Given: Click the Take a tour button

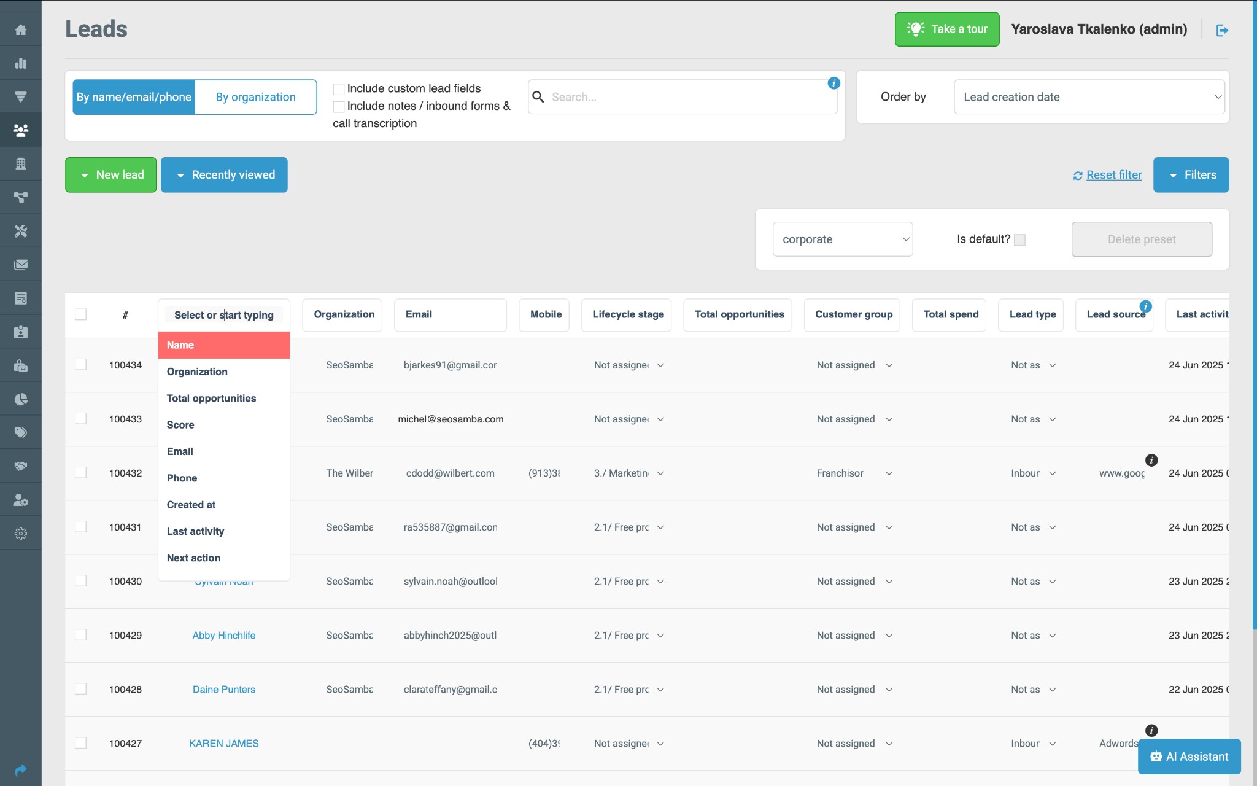Looking at the screenshot, I should (x=947, y=29).
